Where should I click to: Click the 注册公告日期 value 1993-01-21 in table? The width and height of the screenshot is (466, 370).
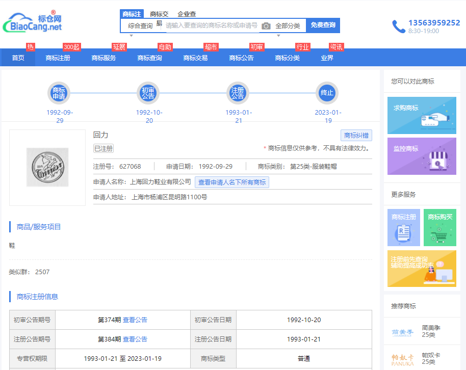click(x=304, y=339)
